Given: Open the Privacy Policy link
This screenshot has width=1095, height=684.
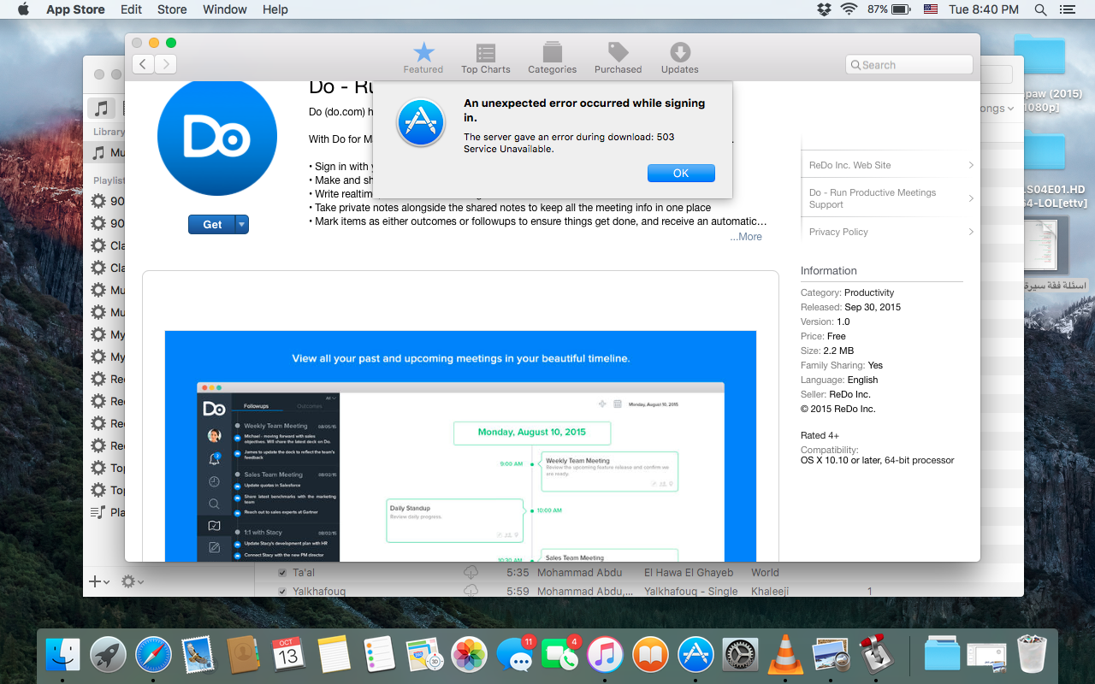Looking at the screenshot, I should point(891,232).
